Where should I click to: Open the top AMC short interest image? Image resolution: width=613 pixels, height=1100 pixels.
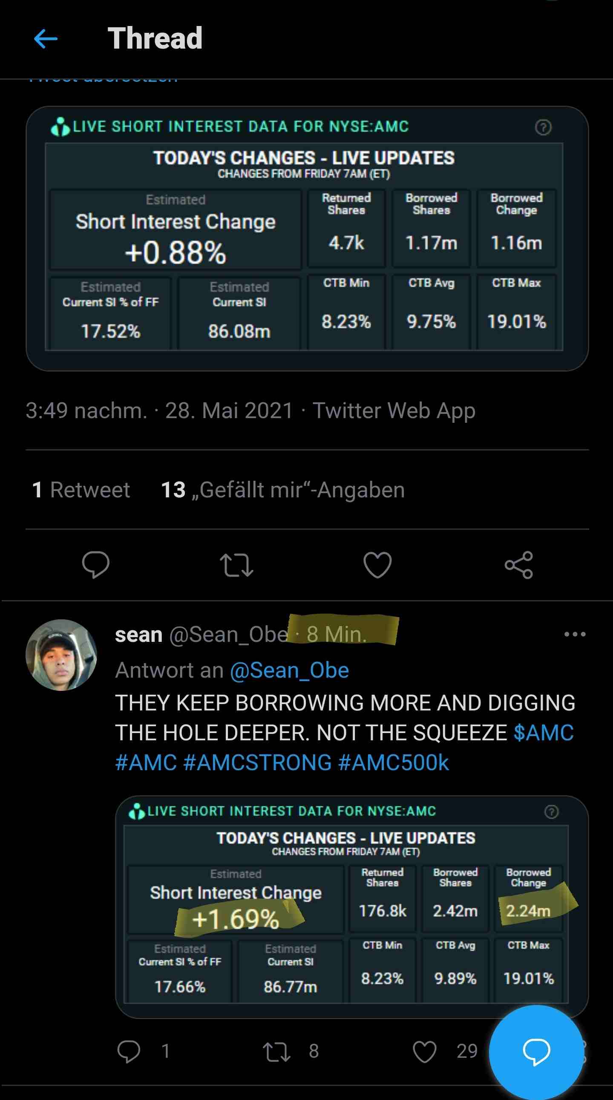tap(307, 238)
